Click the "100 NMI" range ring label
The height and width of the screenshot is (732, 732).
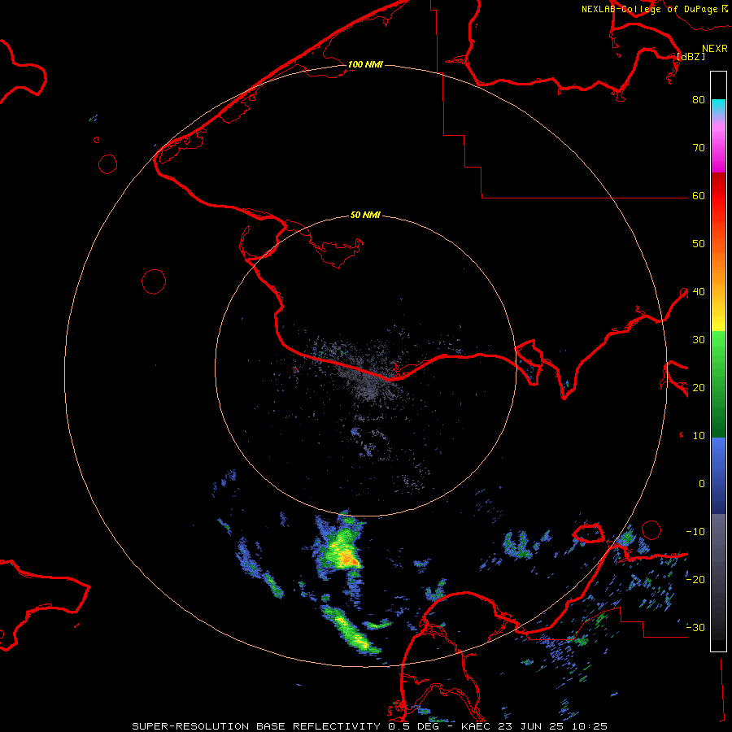coord(365,64)
